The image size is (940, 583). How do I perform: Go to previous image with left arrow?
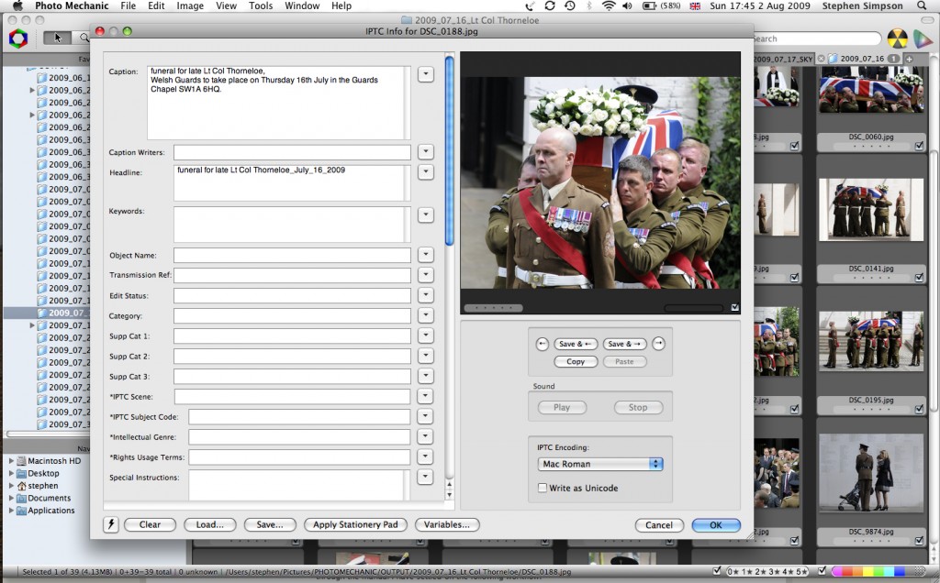[542, 344]
